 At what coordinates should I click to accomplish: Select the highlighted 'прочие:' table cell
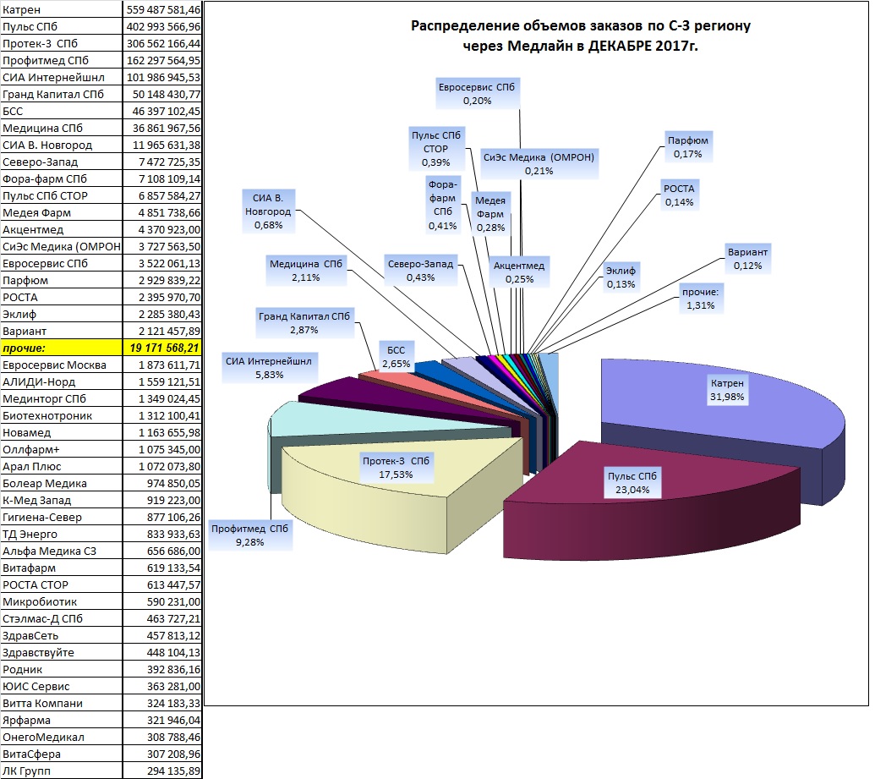[x=62, y=348]
